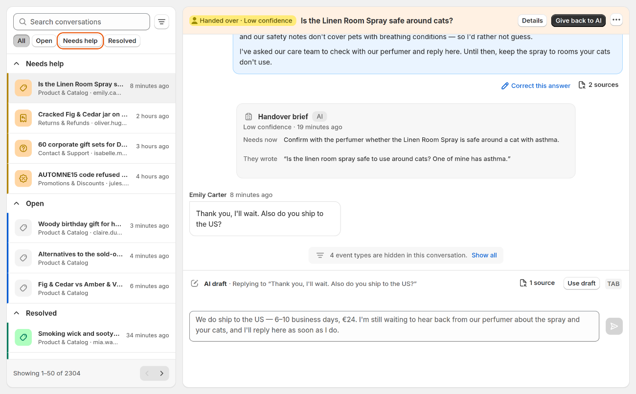Screen dimensions: 636x394
Task: Click the Use draft button
Action: [x=582, y=284]
